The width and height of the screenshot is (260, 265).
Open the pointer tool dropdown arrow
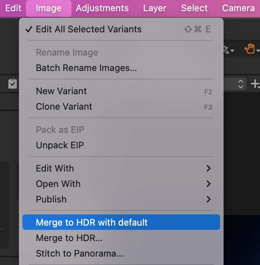tap(232, 51)
